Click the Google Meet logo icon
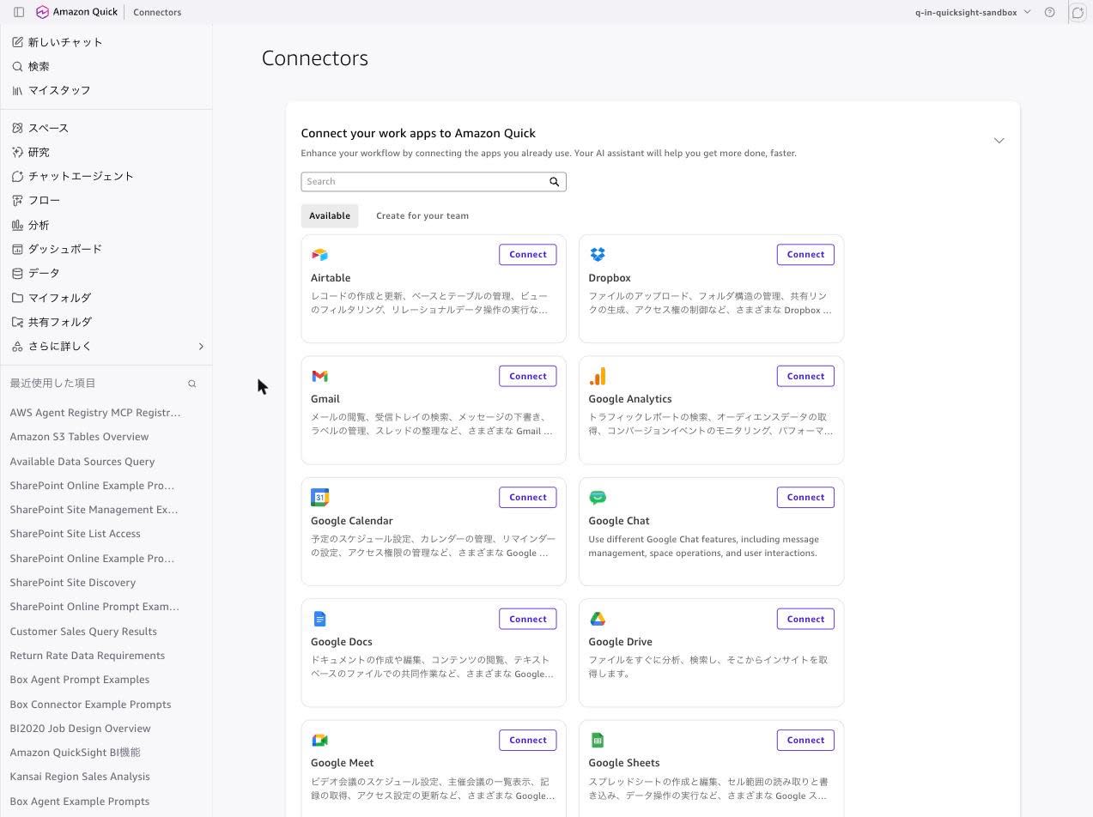The image size is (1093, 817). [319, 740]
